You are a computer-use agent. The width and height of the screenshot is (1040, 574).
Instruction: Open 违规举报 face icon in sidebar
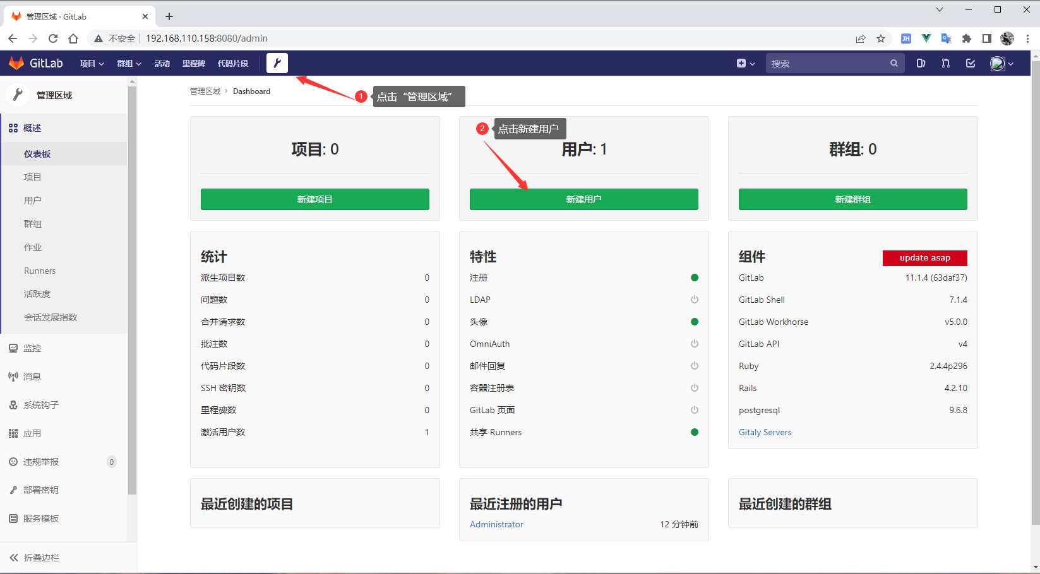[x=13, y=462]
